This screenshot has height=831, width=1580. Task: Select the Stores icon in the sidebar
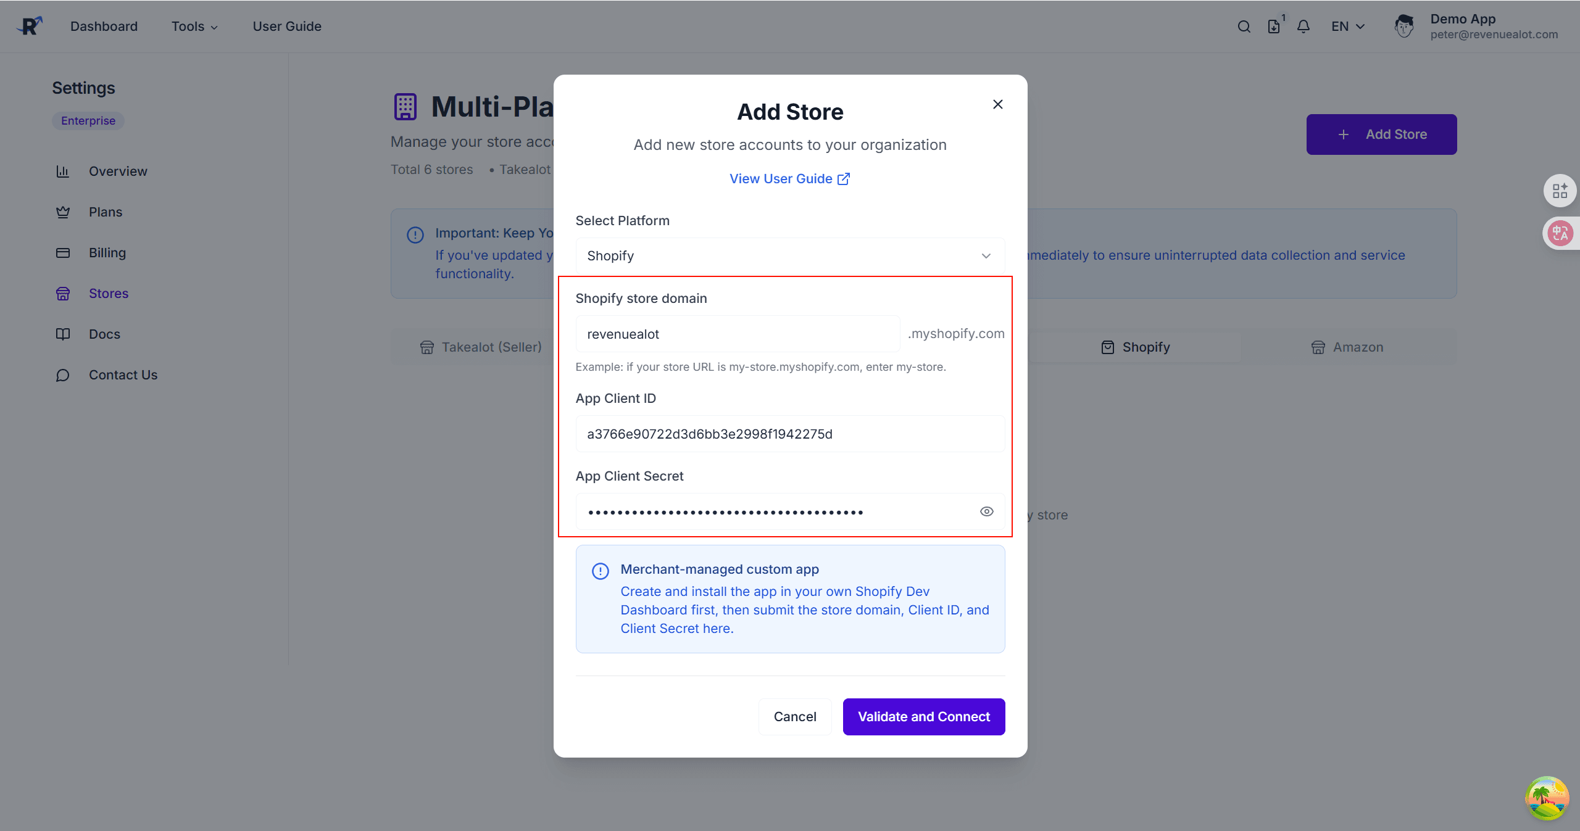[x=64, y=294]
